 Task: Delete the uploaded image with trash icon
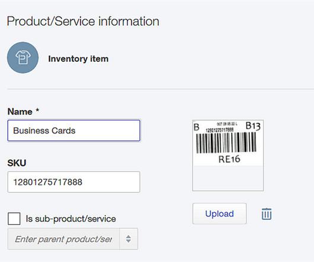[x=267, y=214]
